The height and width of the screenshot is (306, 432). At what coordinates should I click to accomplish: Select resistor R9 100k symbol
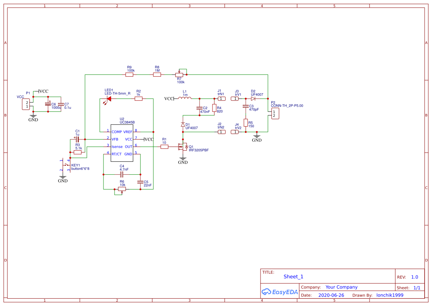(x=129, y=74)
